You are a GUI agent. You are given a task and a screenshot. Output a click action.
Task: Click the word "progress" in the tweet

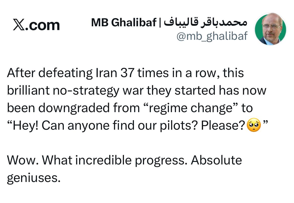160,161
